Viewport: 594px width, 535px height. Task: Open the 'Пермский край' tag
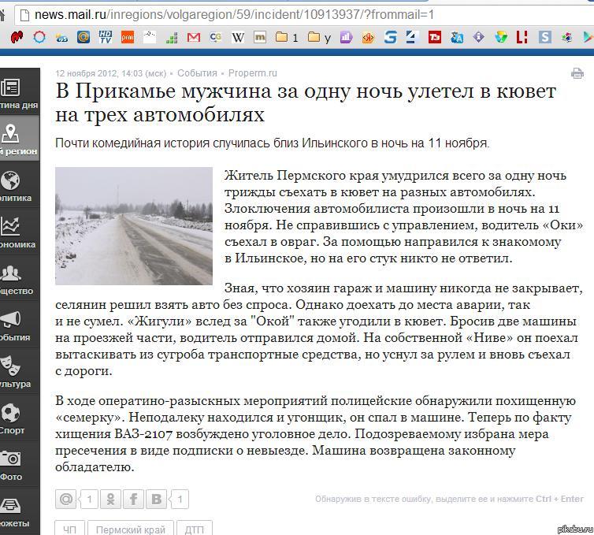(x=130, y=529)
